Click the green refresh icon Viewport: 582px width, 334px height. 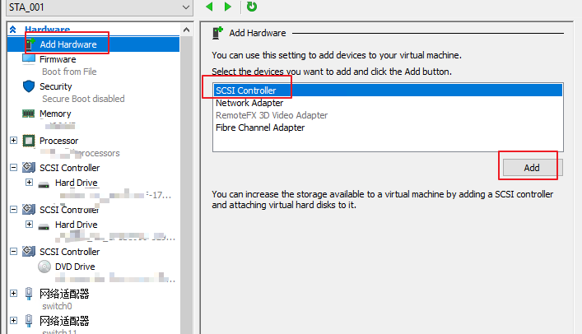tap(252, 7)
